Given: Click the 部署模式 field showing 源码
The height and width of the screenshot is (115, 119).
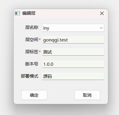Looking at the screenshot, I should (73, 76).
